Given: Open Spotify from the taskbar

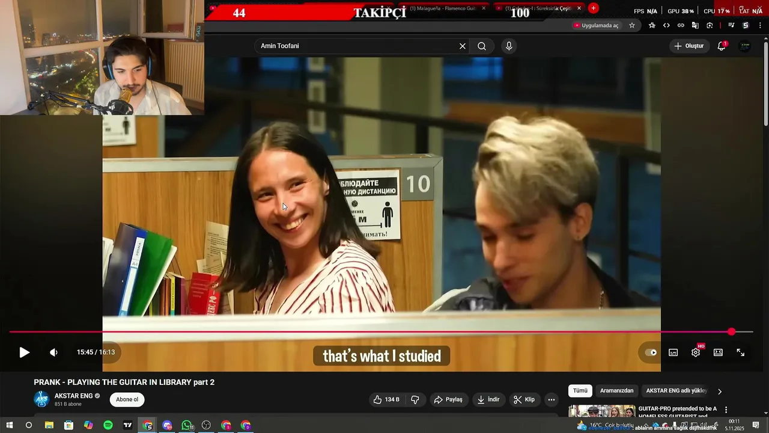Looking at the screenshot, I should click(x=108, y=425).
